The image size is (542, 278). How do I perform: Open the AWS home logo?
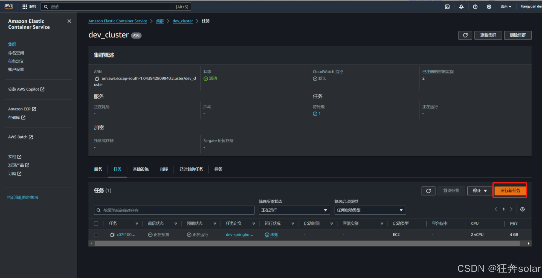tap(8, 6)
